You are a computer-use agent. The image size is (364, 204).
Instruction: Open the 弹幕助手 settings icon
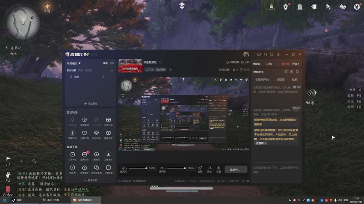(292, 72)
